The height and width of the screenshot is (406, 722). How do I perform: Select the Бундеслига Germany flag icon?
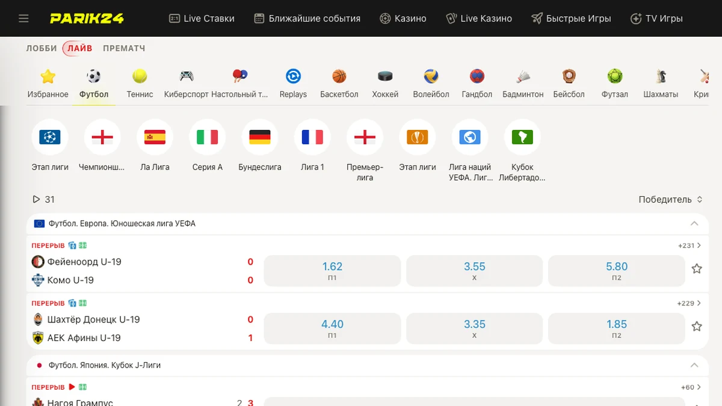260,138
